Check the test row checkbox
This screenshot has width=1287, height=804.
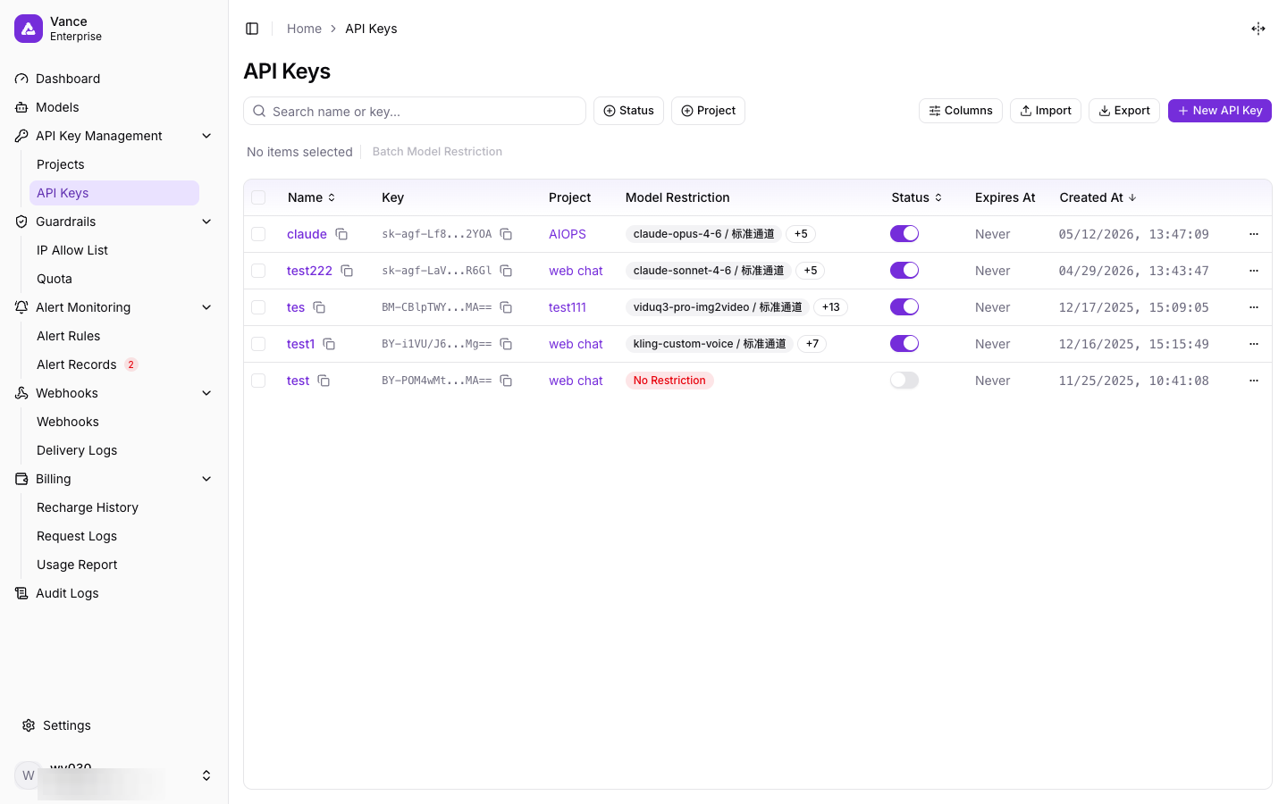click(258, 381)
